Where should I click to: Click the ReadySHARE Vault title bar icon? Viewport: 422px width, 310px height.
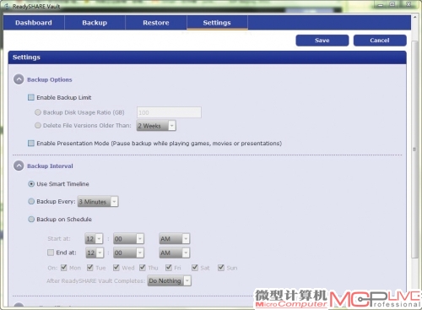[x=7, y=6]
